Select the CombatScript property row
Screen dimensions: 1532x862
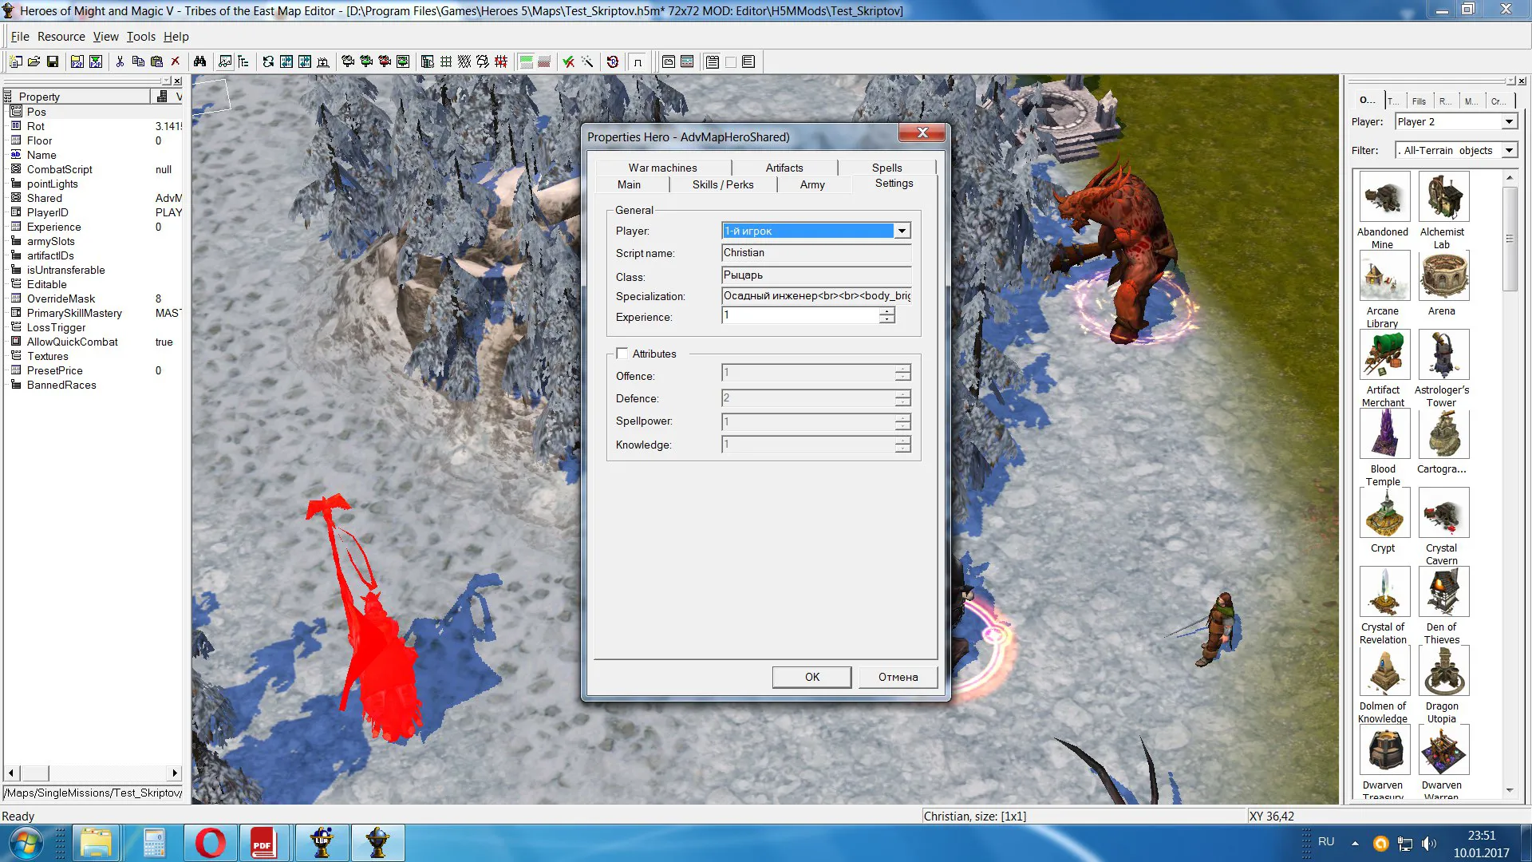tap(95, 169)
